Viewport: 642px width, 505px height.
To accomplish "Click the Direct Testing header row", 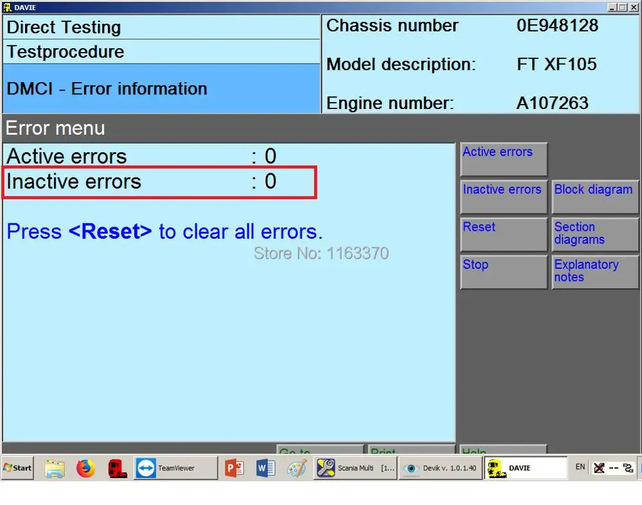I will coord(161,28).
